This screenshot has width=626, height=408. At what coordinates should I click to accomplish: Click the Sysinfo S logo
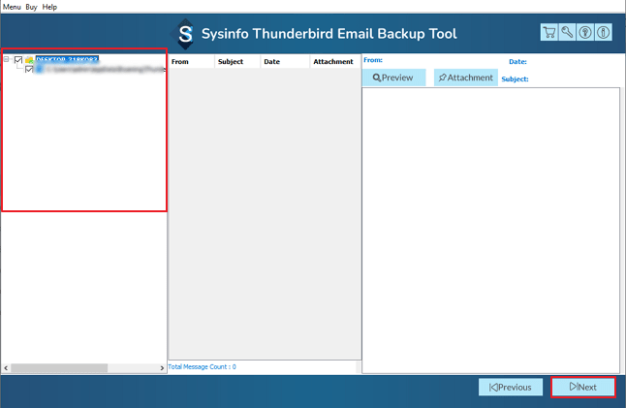pyautogui.click(x=185, y=34)
